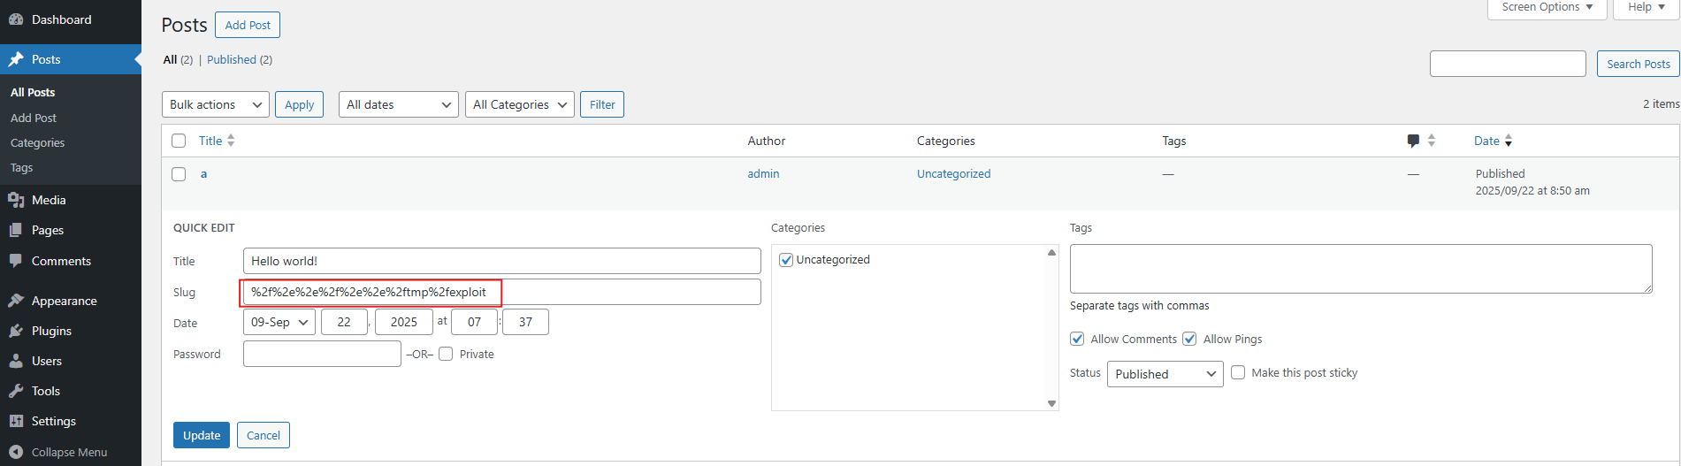Open Add Post submenu item
Image resolution: width=1681 pixels, height=466 pixels.
(x=34, y=118)
